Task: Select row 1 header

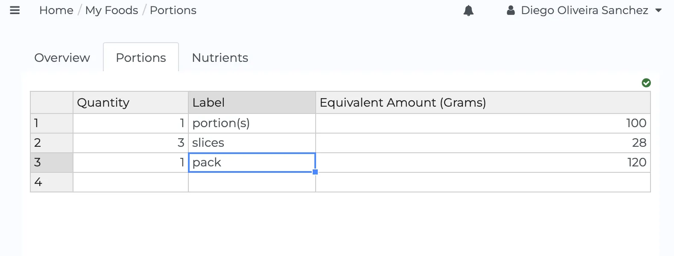Action: [x=52, y=123]
